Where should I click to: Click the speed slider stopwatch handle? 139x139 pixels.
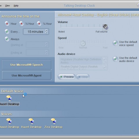pos(83,43)
